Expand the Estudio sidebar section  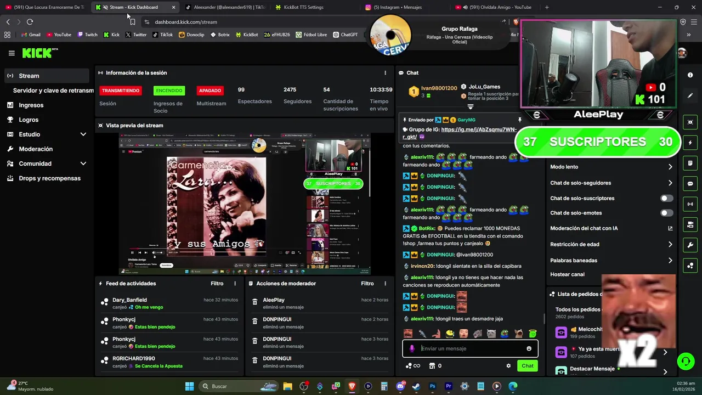click(83, 134)
